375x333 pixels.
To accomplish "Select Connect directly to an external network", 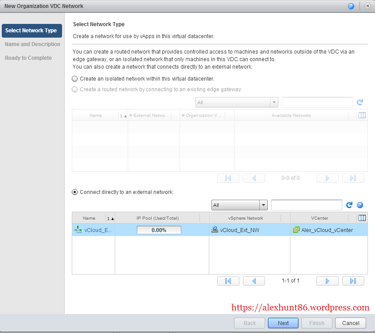I will point(75,192).
